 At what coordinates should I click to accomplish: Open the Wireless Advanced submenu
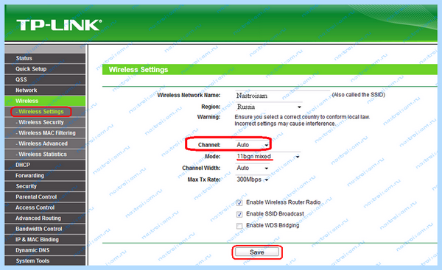click(45, 143)
